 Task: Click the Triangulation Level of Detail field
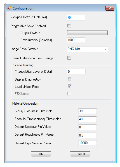pos(76,71)
